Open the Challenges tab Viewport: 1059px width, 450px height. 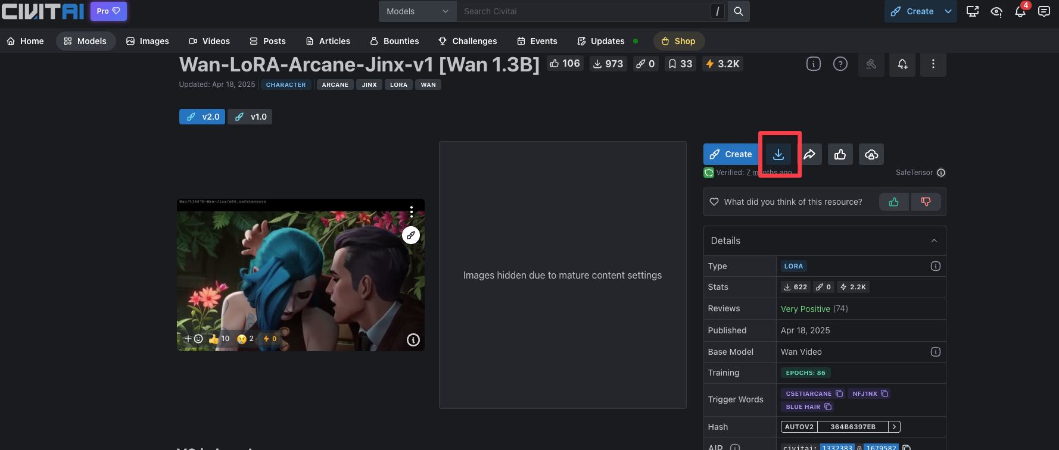click(x=468, y=41)
